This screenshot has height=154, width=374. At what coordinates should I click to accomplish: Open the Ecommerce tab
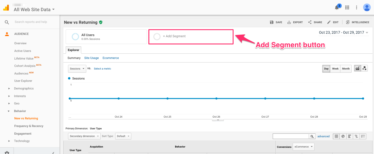[x=110, y=58]
